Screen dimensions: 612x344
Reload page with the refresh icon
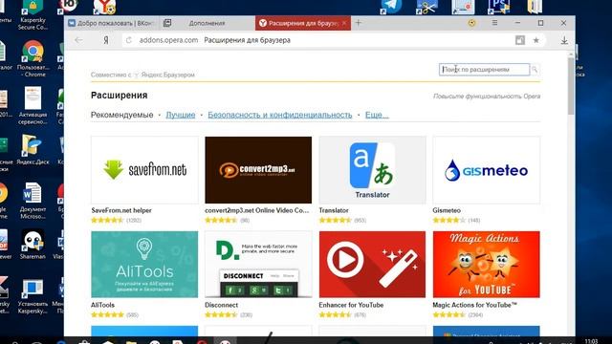(x=129, y=40)
